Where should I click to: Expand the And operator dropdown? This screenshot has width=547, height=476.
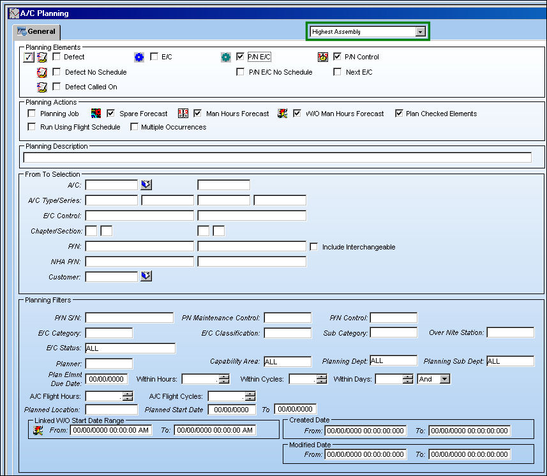[445, 379]
